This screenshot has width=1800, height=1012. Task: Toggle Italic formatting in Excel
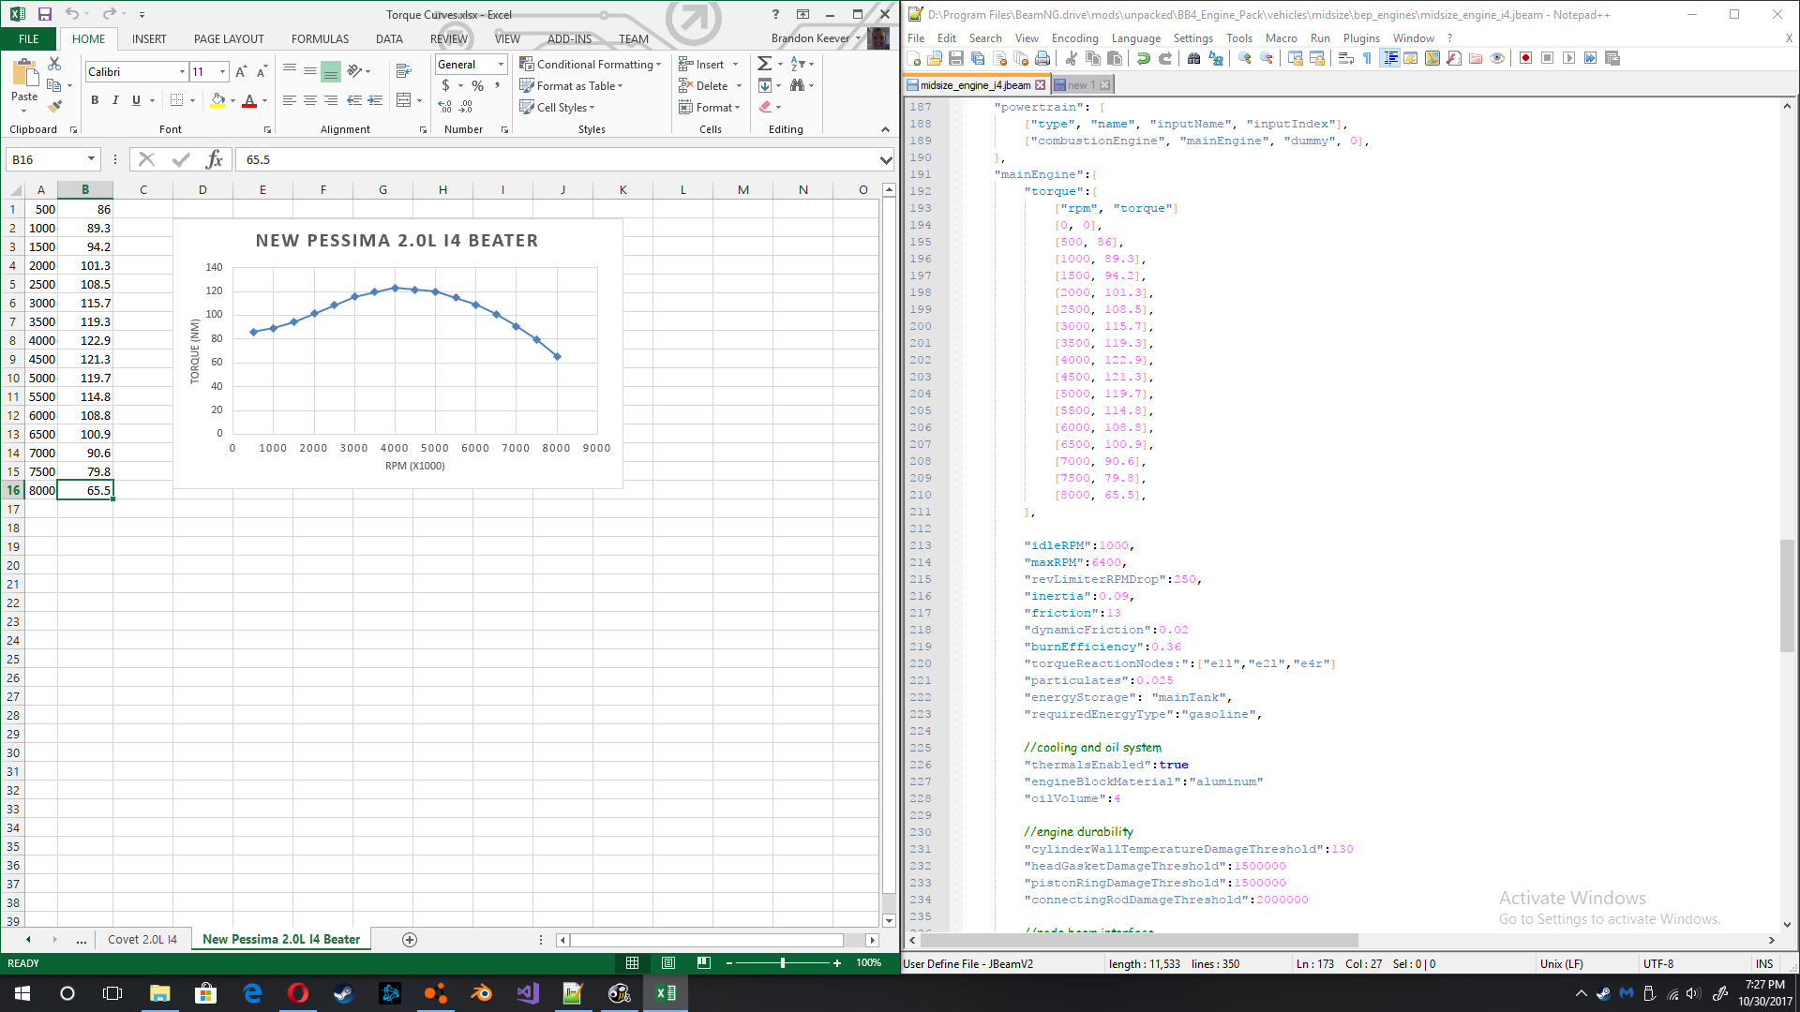point(115,100)
